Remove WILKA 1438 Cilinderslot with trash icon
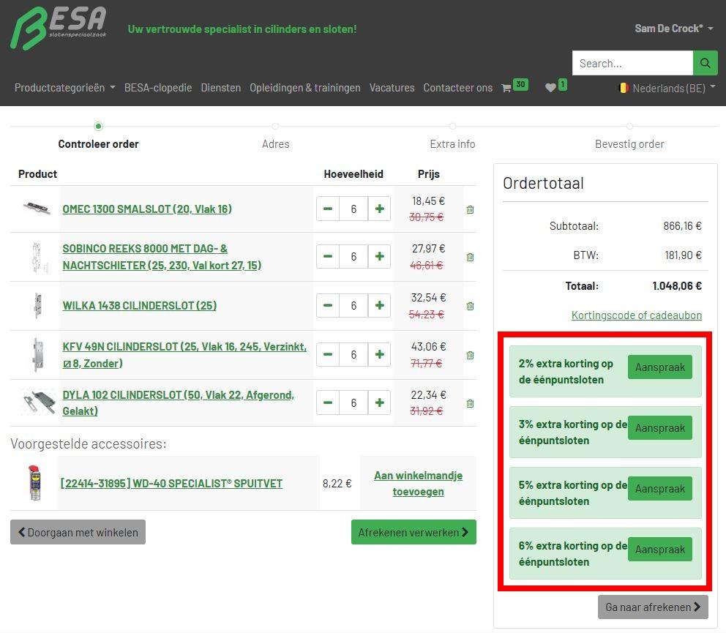Viewport: 726px width, 633px height. pos(470,306)
